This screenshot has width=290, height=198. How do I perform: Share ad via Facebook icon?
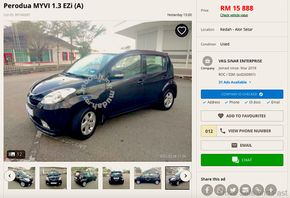pos(207,190)
